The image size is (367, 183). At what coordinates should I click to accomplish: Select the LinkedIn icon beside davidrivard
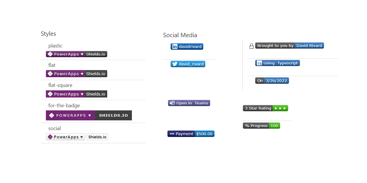pyautogui.click(x=175, y=46)
